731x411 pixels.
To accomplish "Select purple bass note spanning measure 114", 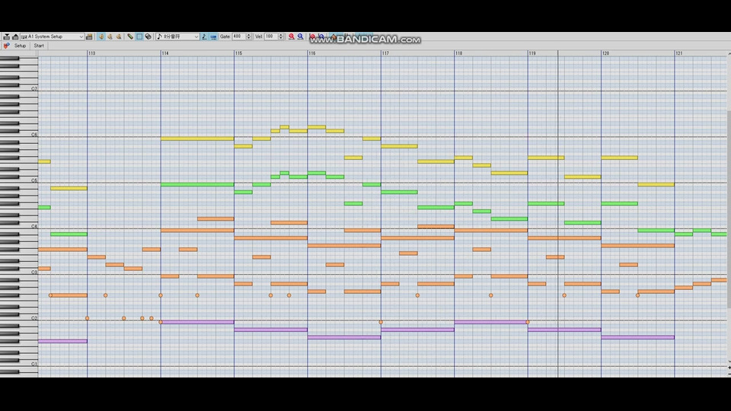I will coord(197,322).
